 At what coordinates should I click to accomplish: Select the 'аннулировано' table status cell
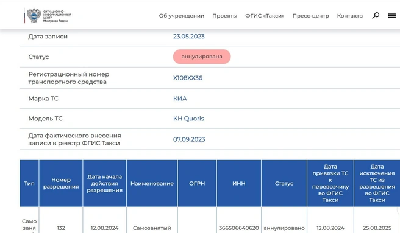coord(284,228)
